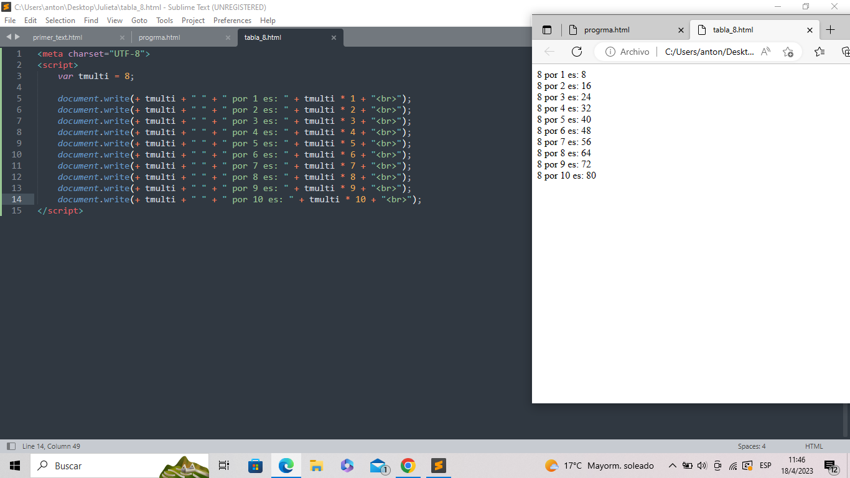Open the Copilot-style app icon on taskbar
The image size is (850, 478).
tap(347, 466)
